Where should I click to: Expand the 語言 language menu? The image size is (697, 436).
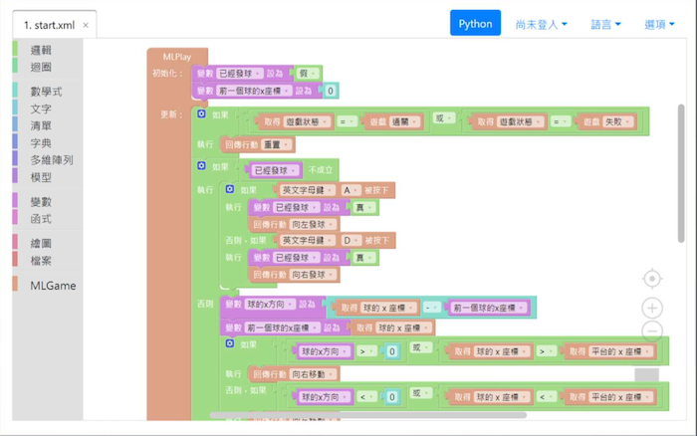coord(605,24)
